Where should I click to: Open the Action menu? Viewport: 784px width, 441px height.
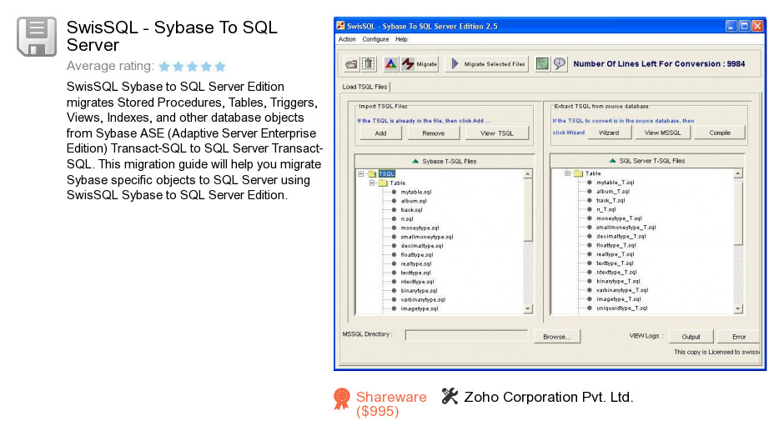tap(347, 39)
